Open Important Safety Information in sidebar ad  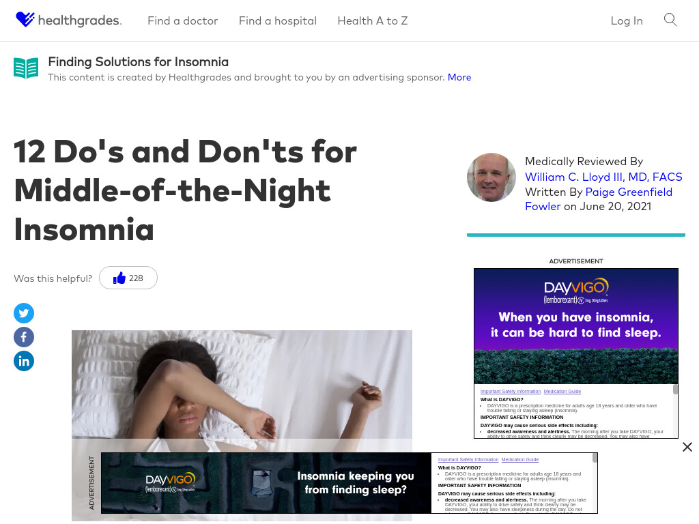click(511, 391)
